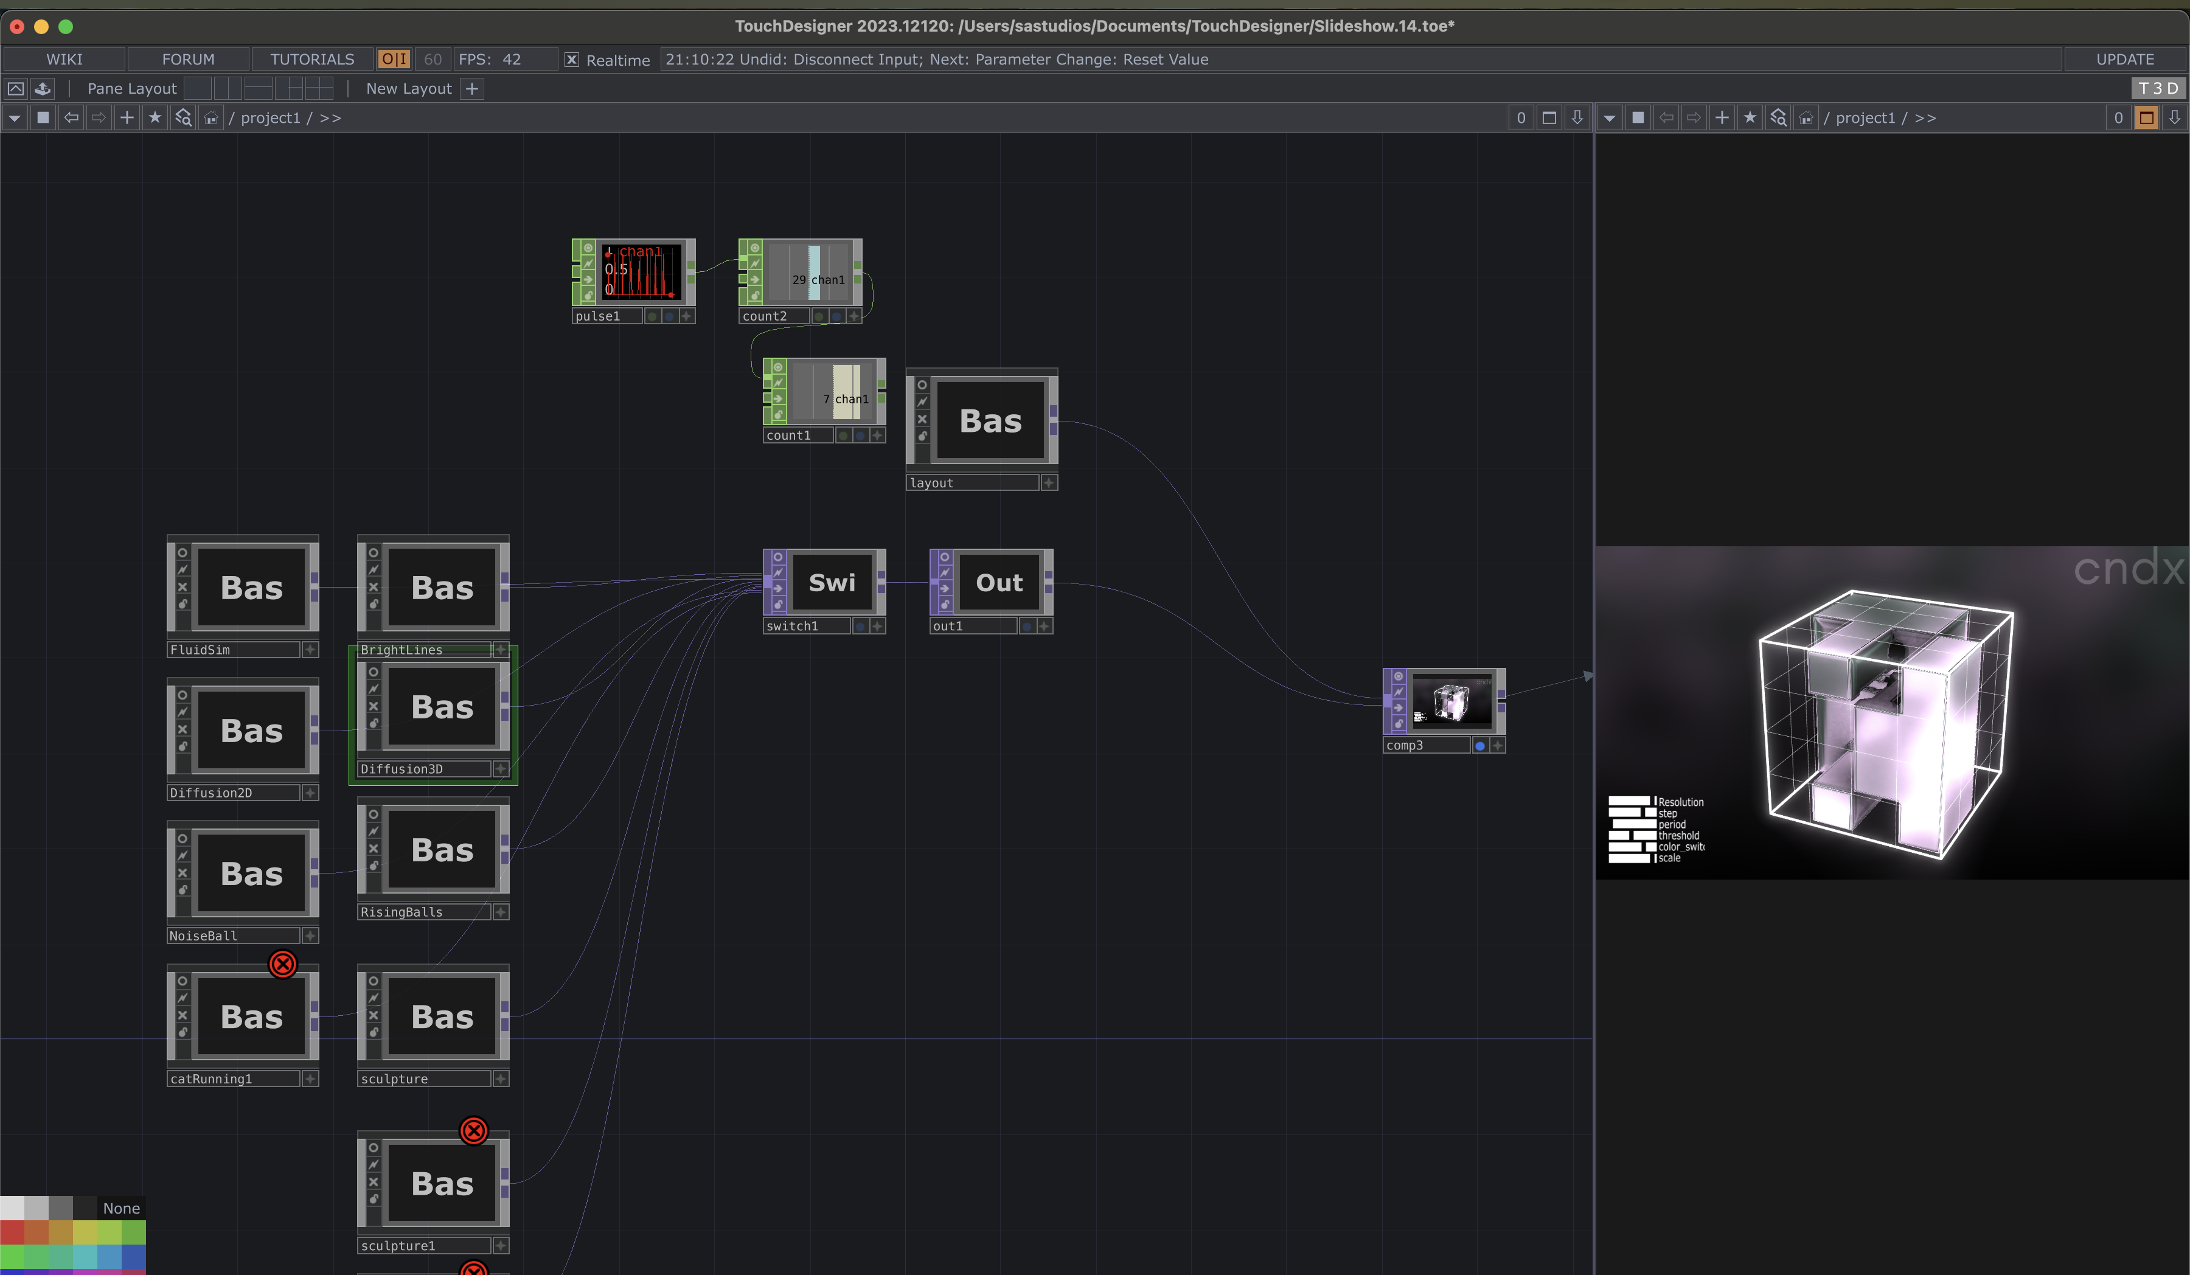2190x1275 pixels.
Task: Click the RisingBalls node name
Action: click(x=424, y=912)
